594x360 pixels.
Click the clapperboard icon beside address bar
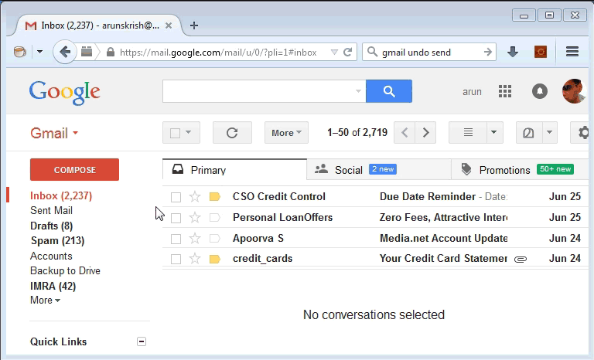pyautogui.click(x=87, y=52)
